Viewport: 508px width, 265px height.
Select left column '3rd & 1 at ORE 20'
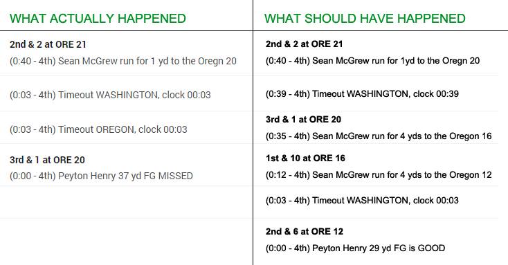click(47, 160)
